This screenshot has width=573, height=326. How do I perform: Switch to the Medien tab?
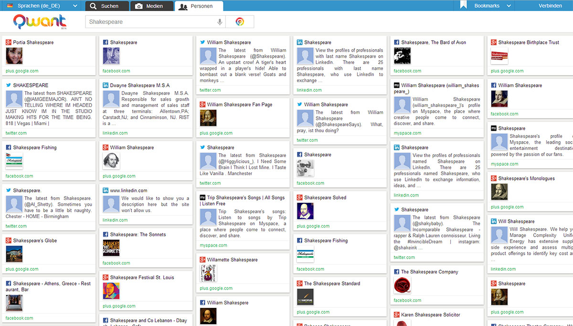151,6
